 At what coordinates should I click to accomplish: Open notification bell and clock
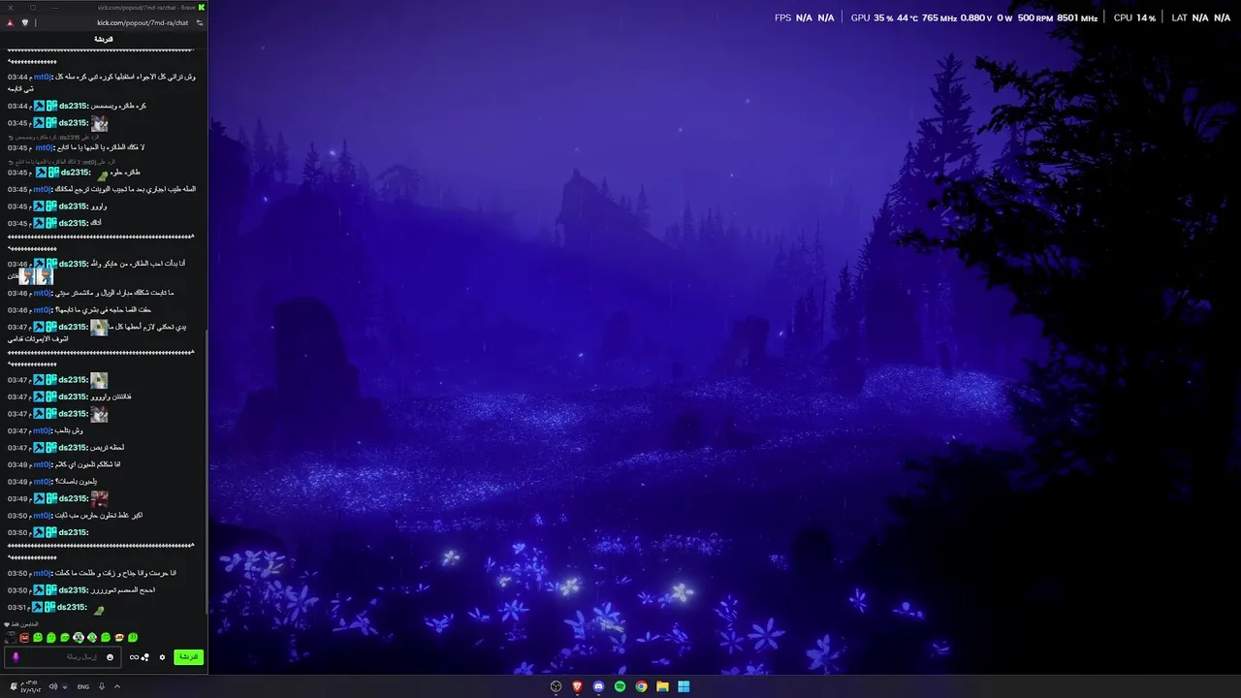tap(26, 686)
